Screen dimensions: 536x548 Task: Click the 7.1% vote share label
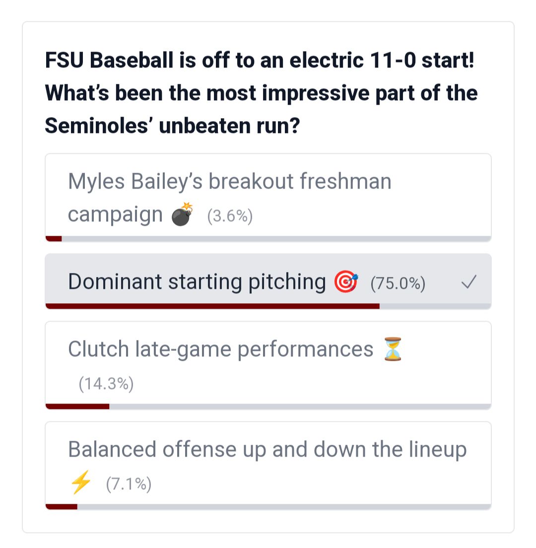(x=129, y=484)
